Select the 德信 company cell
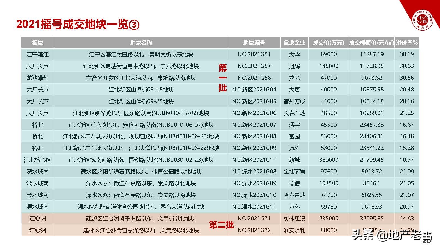440x248 pixels. (x=294, y=183)
